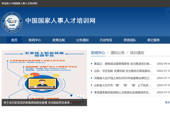Click the arrow bullet beside 河南省人社厅 article
This screenshot has height=113, width=170.
tap(92, 78)
